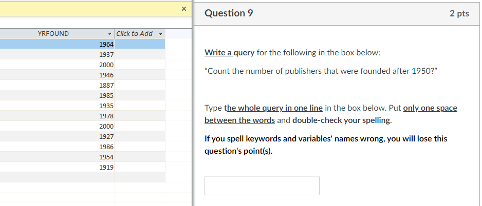
Task: Click the 2 pts label
Action: tap(459, 13)
